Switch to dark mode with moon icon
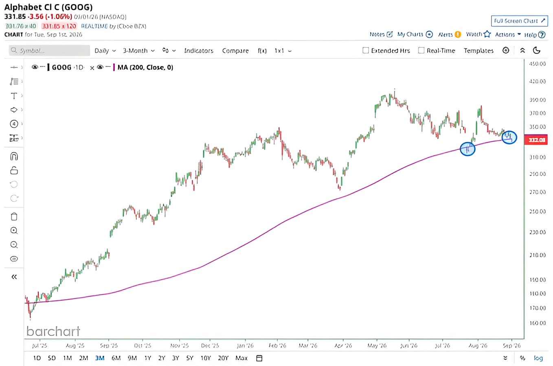This screenshot has height=366, width=553. tap(537, 51)
